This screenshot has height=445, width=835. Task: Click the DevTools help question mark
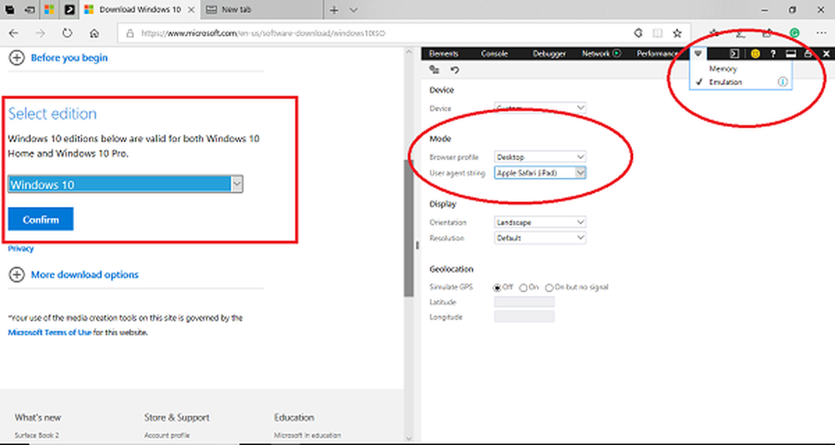[773, 53]
